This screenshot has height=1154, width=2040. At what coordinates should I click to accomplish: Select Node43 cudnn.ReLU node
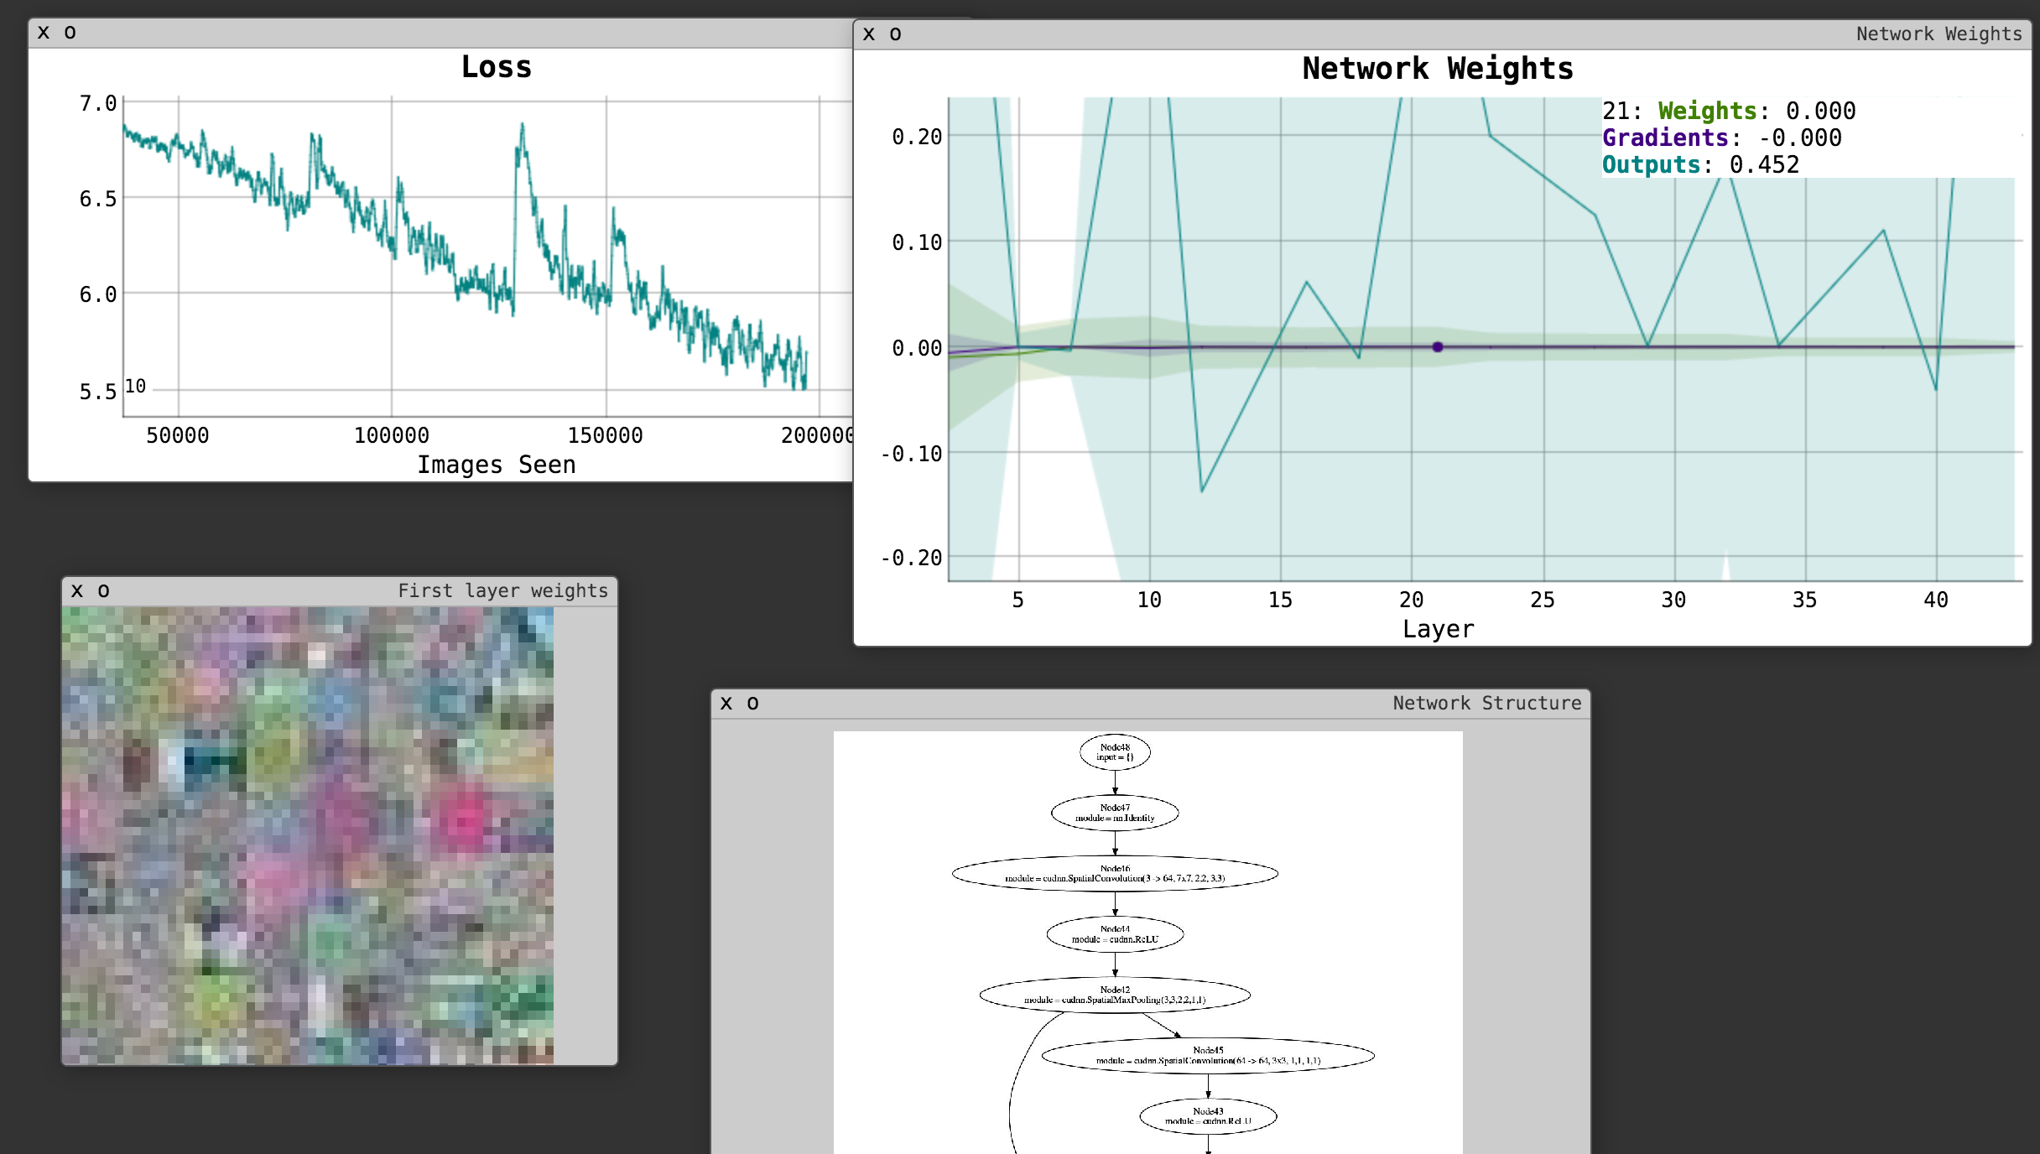pos(1208,1116)
